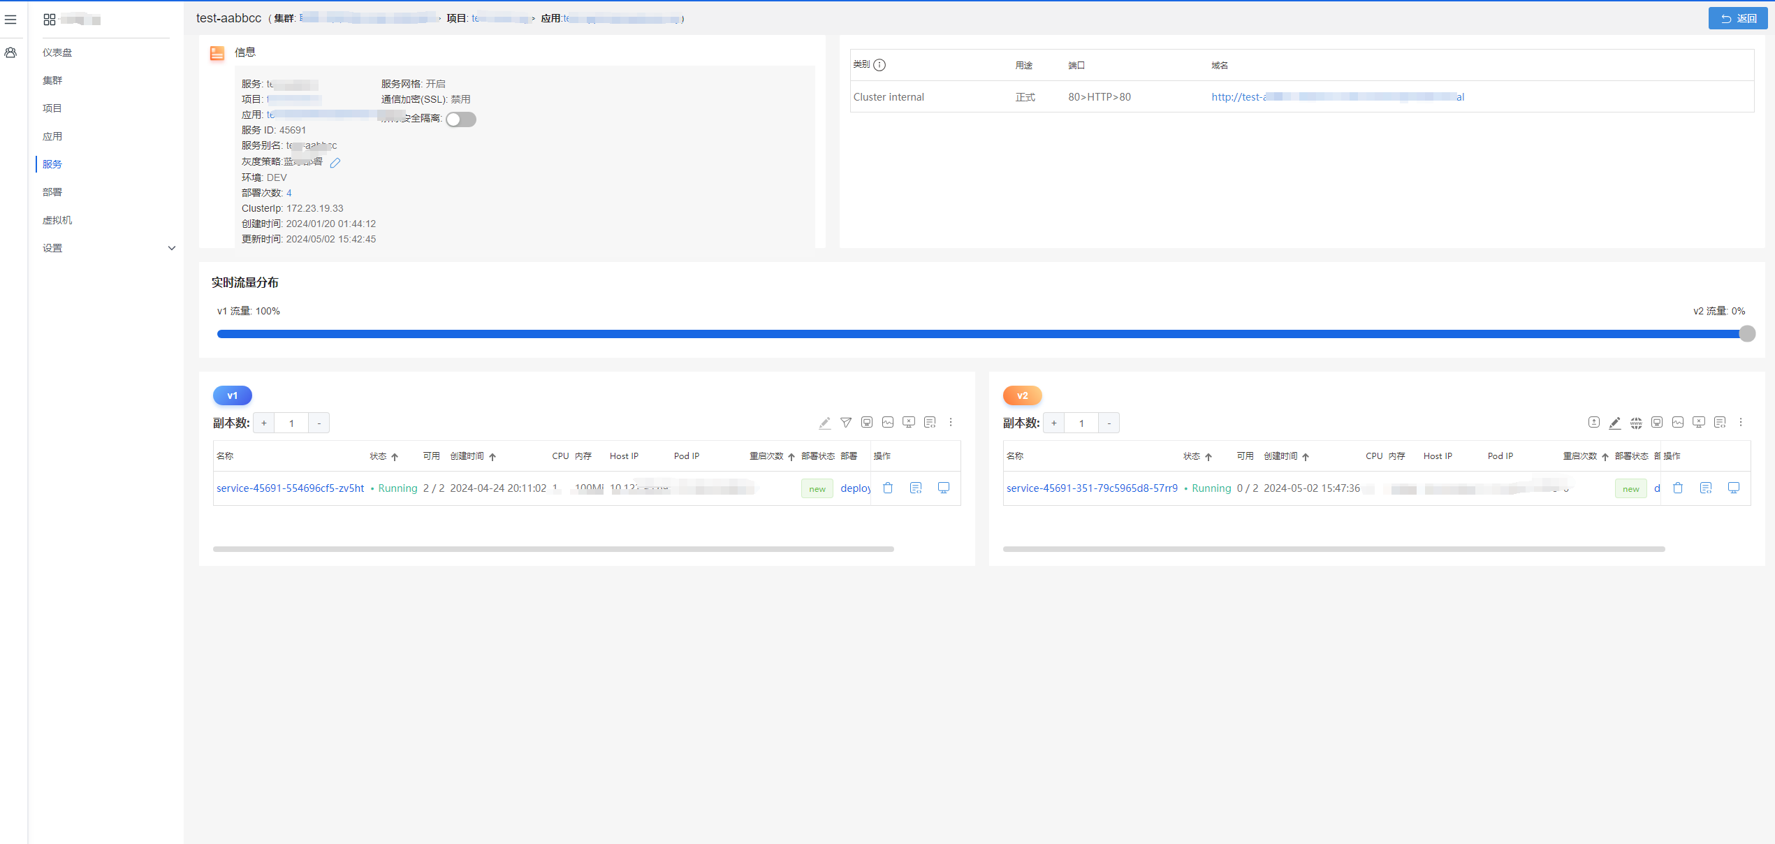
Task: Click the edit pencil icon in v1 toolbar
Action: (x=824, y=423)
